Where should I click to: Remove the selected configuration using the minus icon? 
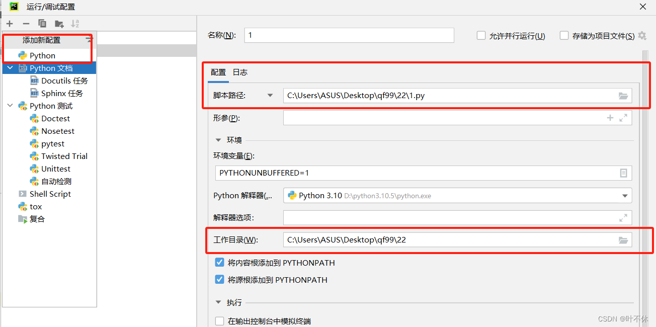tap(26, 23)
